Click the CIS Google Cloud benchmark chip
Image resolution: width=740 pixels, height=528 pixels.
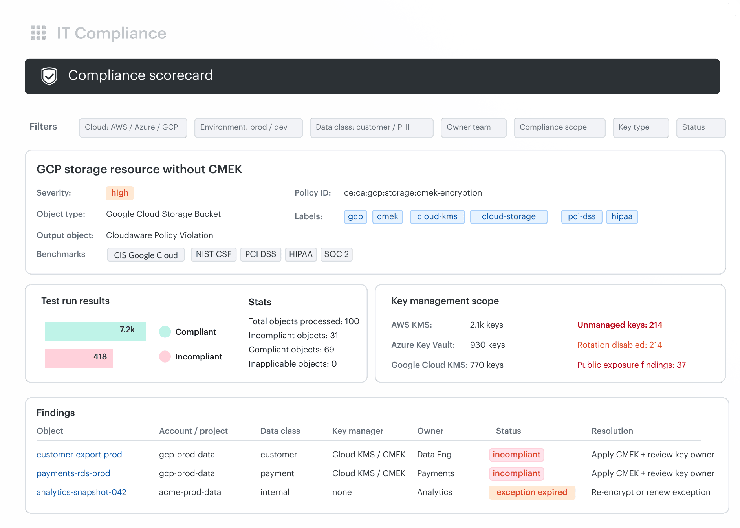pyautogui.click(x=146, y=255)
